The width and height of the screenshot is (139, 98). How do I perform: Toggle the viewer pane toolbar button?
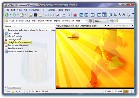pyautogui.click(x=99, y=15)
